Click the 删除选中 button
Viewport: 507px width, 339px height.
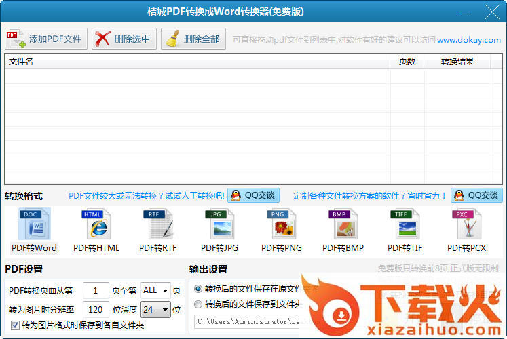click(124, 39)
